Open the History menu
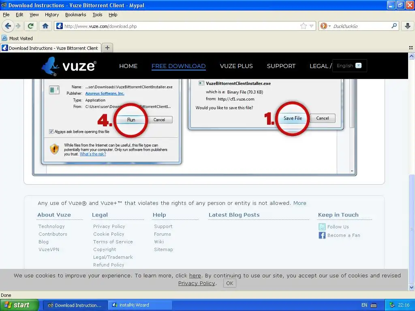Screen dimensions: 415x311 51,15
